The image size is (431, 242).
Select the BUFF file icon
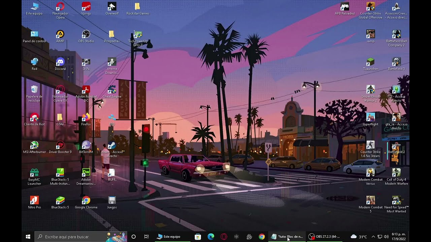click(112, 174)
